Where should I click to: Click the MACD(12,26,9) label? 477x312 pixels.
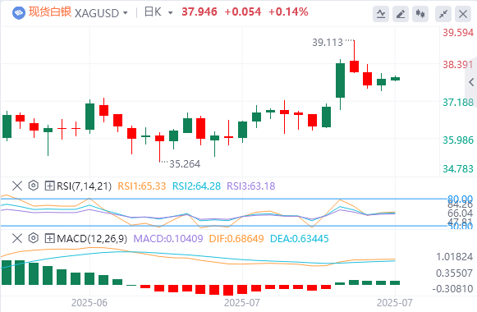click(x=92, y=238)
